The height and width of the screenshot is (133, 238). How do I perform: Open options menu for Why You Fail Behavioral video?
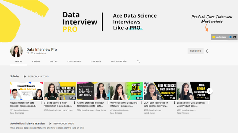point(141,103)
